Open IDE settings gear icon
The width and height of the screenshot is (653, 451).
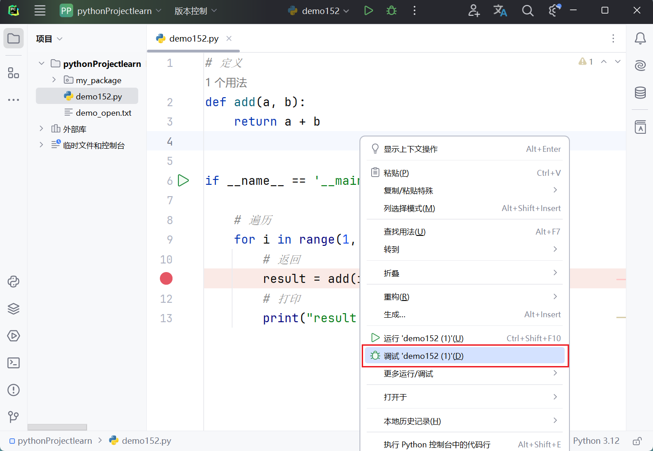tap(554, 10)
